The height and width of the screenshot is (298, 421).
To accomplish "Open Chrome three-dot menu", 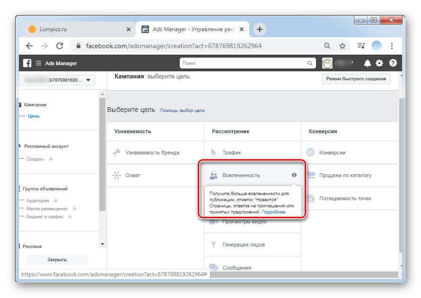I will click(392, 46).
